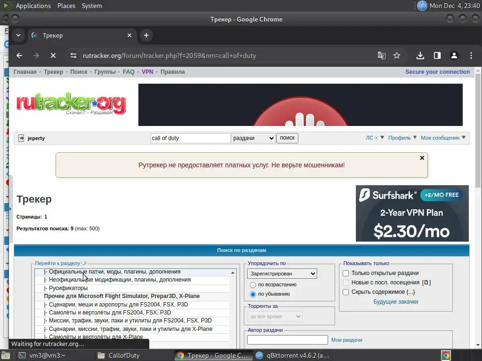Open Chrome profile avatar icon
Image resolution: width=482 pixels, height=361 pixels.
pyautogui.click(x=454, y=55)
